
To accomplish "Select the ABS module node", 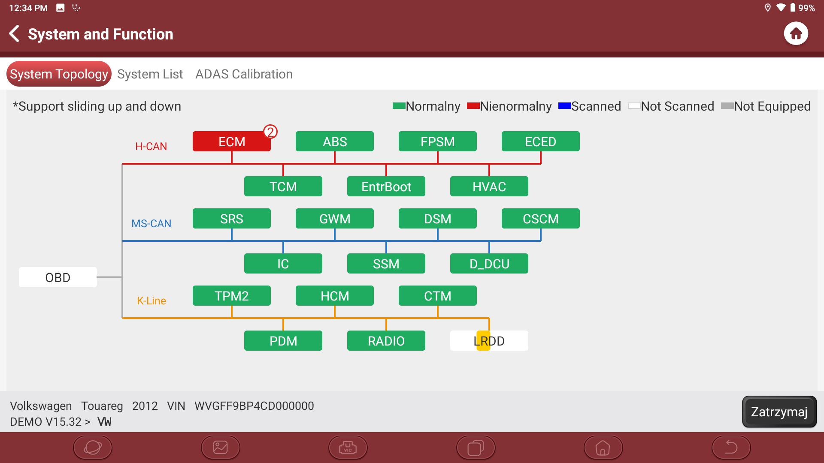I will 334,141.
